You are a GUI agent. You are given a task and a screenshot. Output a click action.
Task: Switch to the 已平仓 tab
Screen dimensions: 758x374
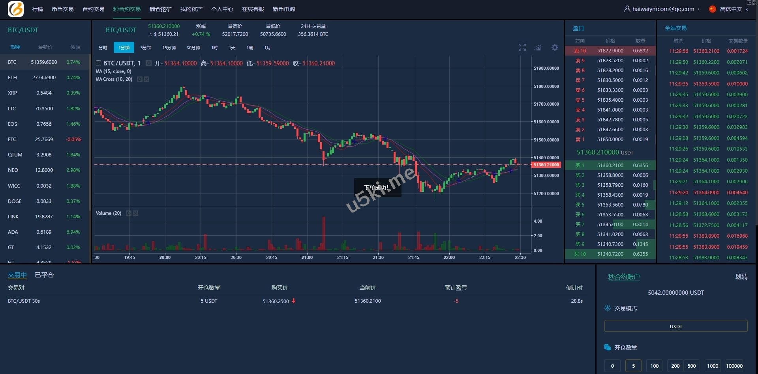pos(44,275)
